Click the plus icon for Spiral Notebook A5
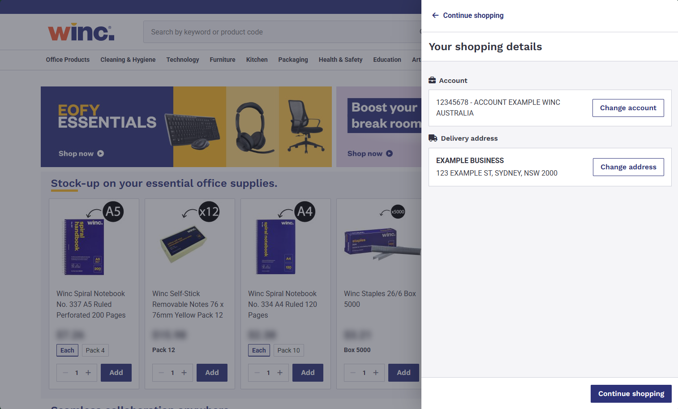This screenshot has height=409, width=678. pyautogui.click(x=88, y=373)
